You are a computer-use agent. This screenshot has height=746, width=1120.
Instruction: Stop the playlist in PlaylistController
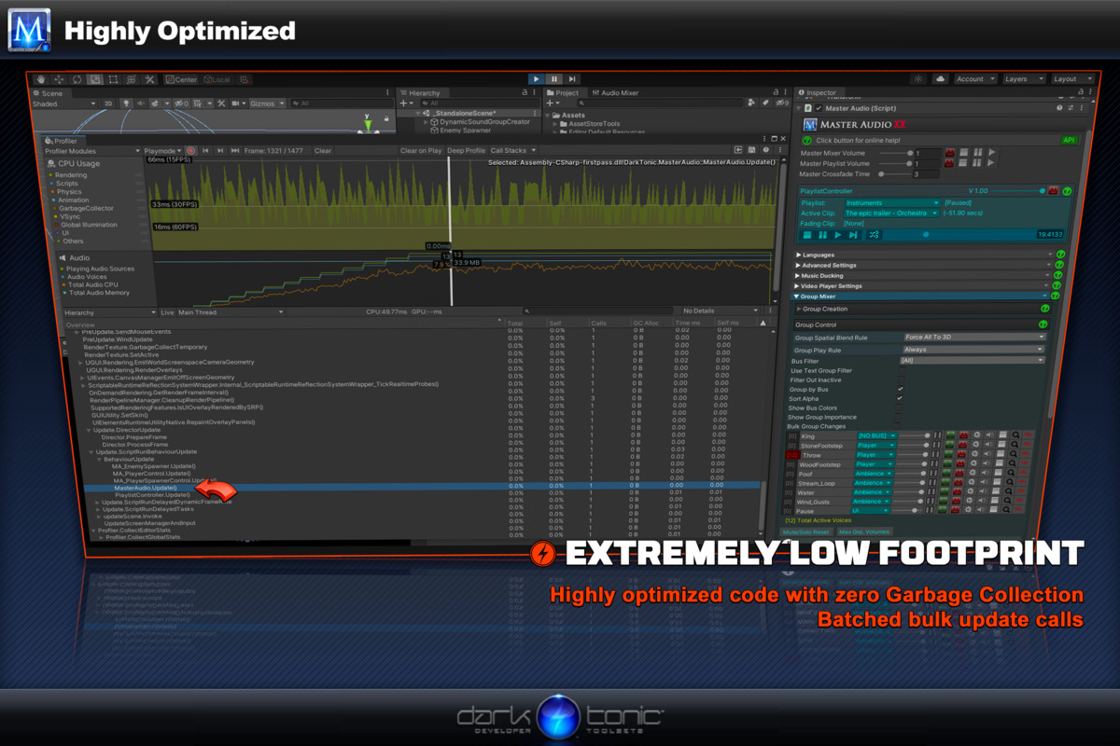(x=807, y=234)
